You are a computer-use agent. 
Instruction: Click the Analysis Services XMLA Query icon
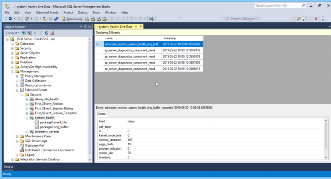click(104, 19)
